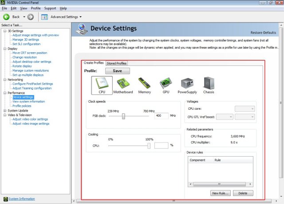Open Manage custom resolutions

click(x=31, y=71)
